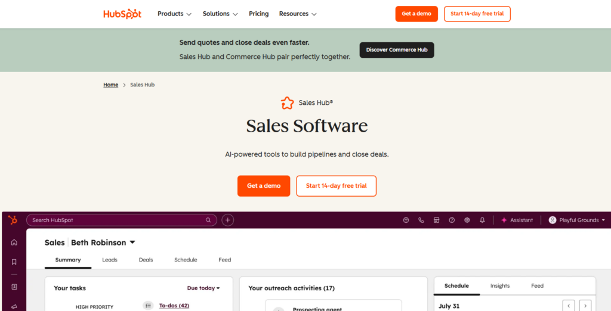Click the header Start 14-day free trial button

477,14
